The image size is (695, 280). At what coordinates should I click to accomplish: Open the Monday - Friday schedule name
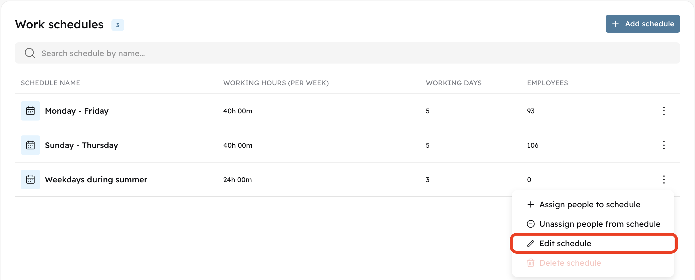(77, 111)
